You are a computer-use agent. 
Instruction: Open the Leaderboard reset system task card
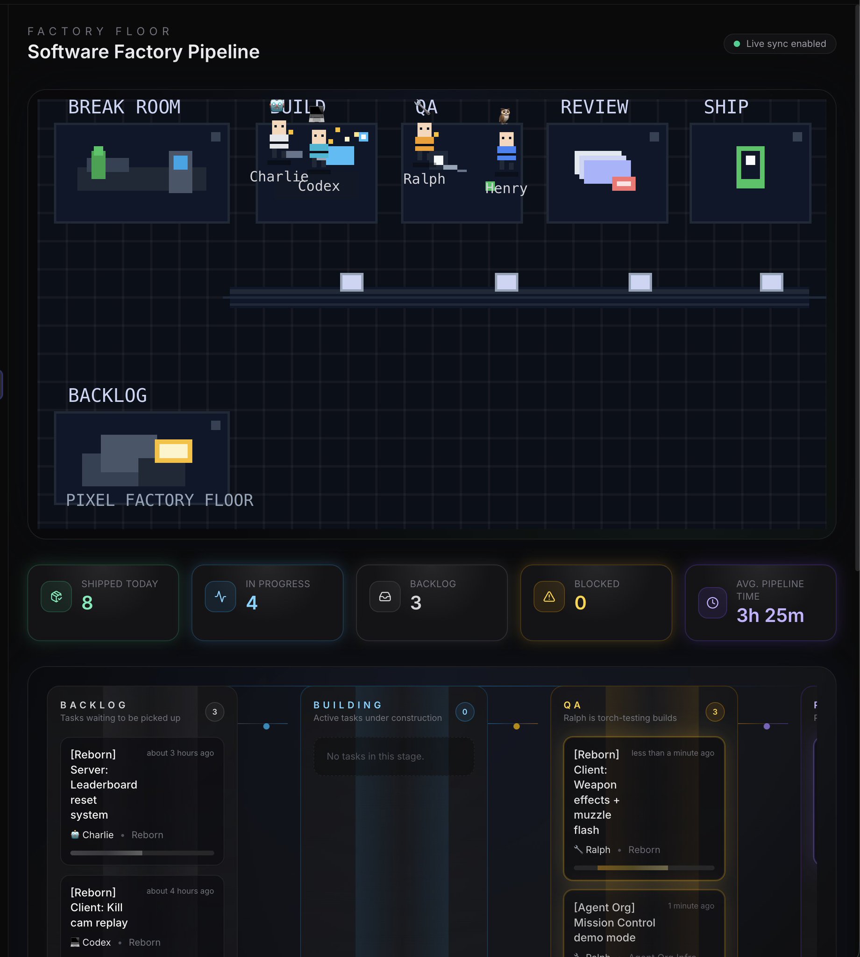click(x=142, y=801)
